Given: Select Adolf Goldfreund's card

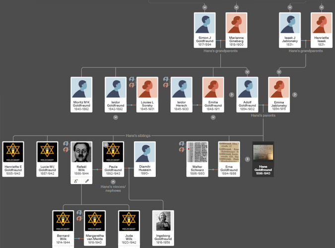Looking at the screenshot, I should [x=248, y=95].
